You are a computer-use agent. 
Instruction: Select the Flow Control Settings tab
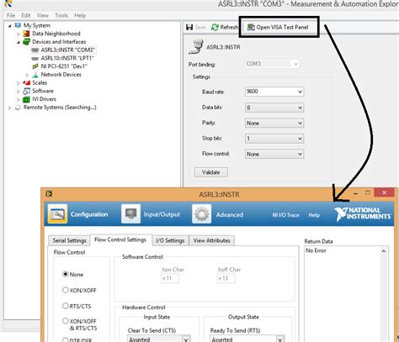(x=120, y=239)
